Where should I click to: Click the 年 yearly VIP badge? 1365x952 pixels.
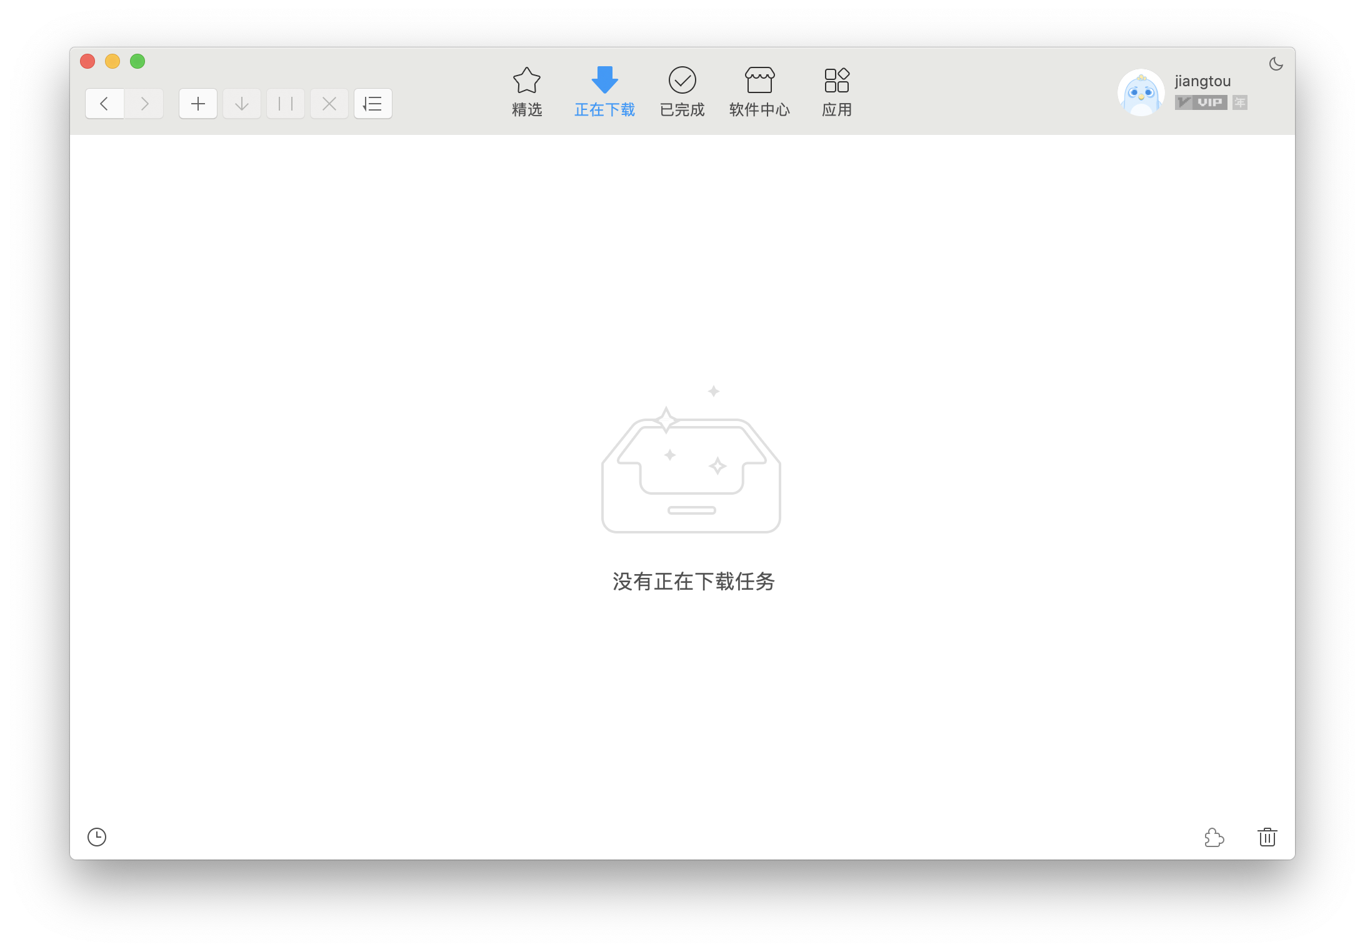1239,102
